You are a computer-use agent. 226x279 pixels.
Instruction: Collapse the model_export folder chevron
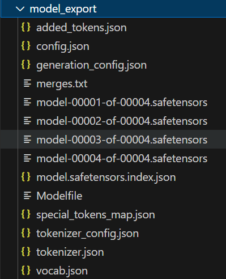coord(20,9)
